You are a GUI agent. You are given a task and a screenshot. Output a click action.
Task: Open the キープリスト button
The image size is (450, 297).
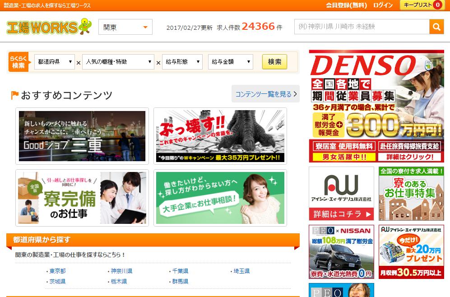[422, 5]
